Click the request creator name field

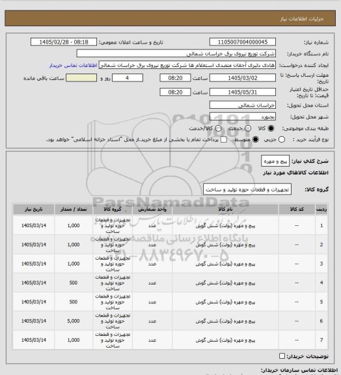(187, 65)
